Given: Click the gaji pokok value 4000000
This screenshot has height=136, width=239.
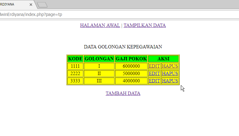Looking at the screenshot, I should pos(131,81).
